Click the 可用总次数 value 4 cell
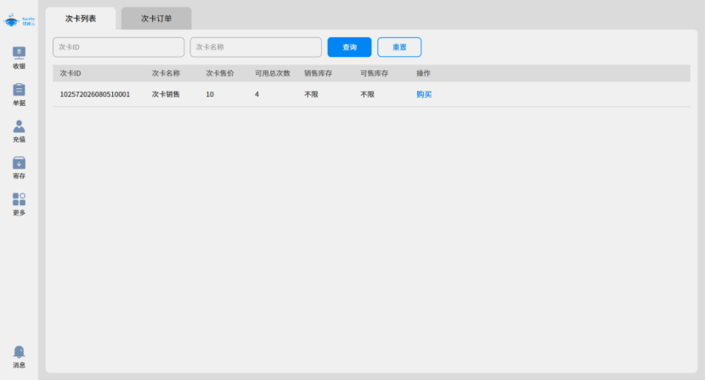The height and width of the screenshot is (380, 705). coord(257,94)
